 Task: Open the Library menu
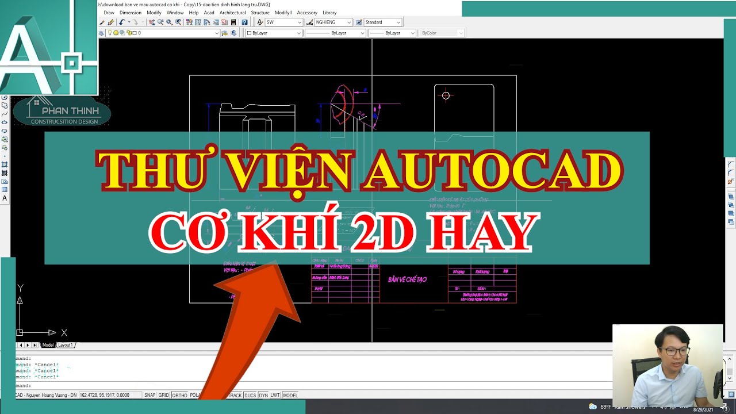pyautogui.click(x=329, y=13)
